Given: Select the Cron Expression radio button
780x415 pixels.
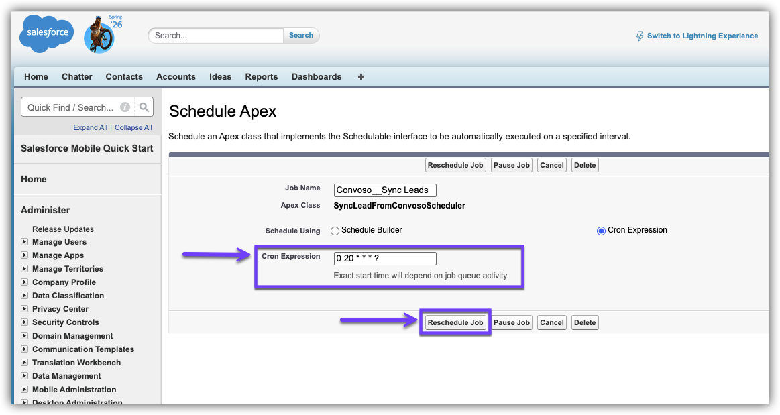Looking at the screenshot, I should coord(601,231).
